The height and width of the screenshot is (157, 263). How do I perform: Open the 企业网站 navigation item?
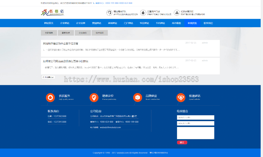(65, 23)
